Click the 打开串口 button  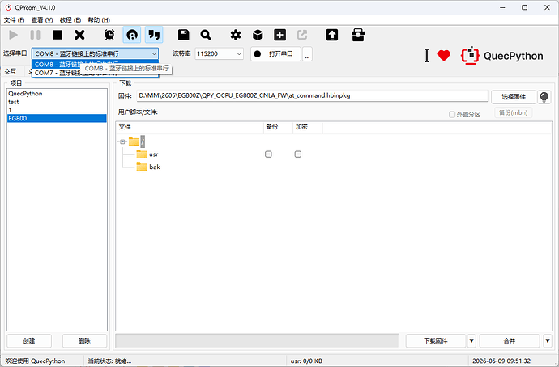coord(275,54)
